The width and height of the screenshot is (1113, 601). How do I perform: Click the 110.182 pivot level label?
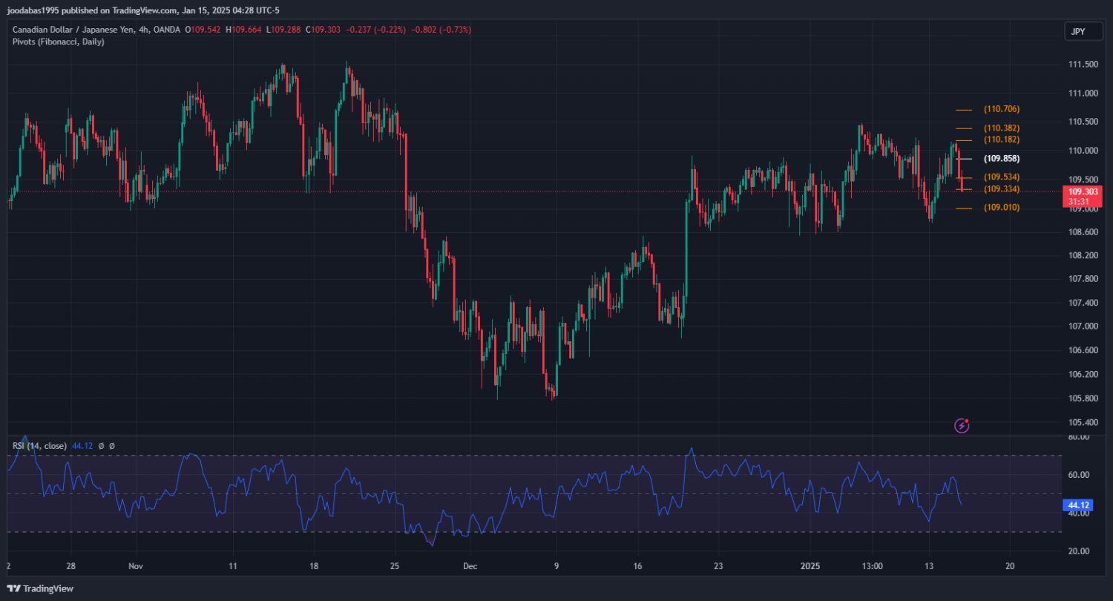pyautogui.click(x=1001, y=139)
